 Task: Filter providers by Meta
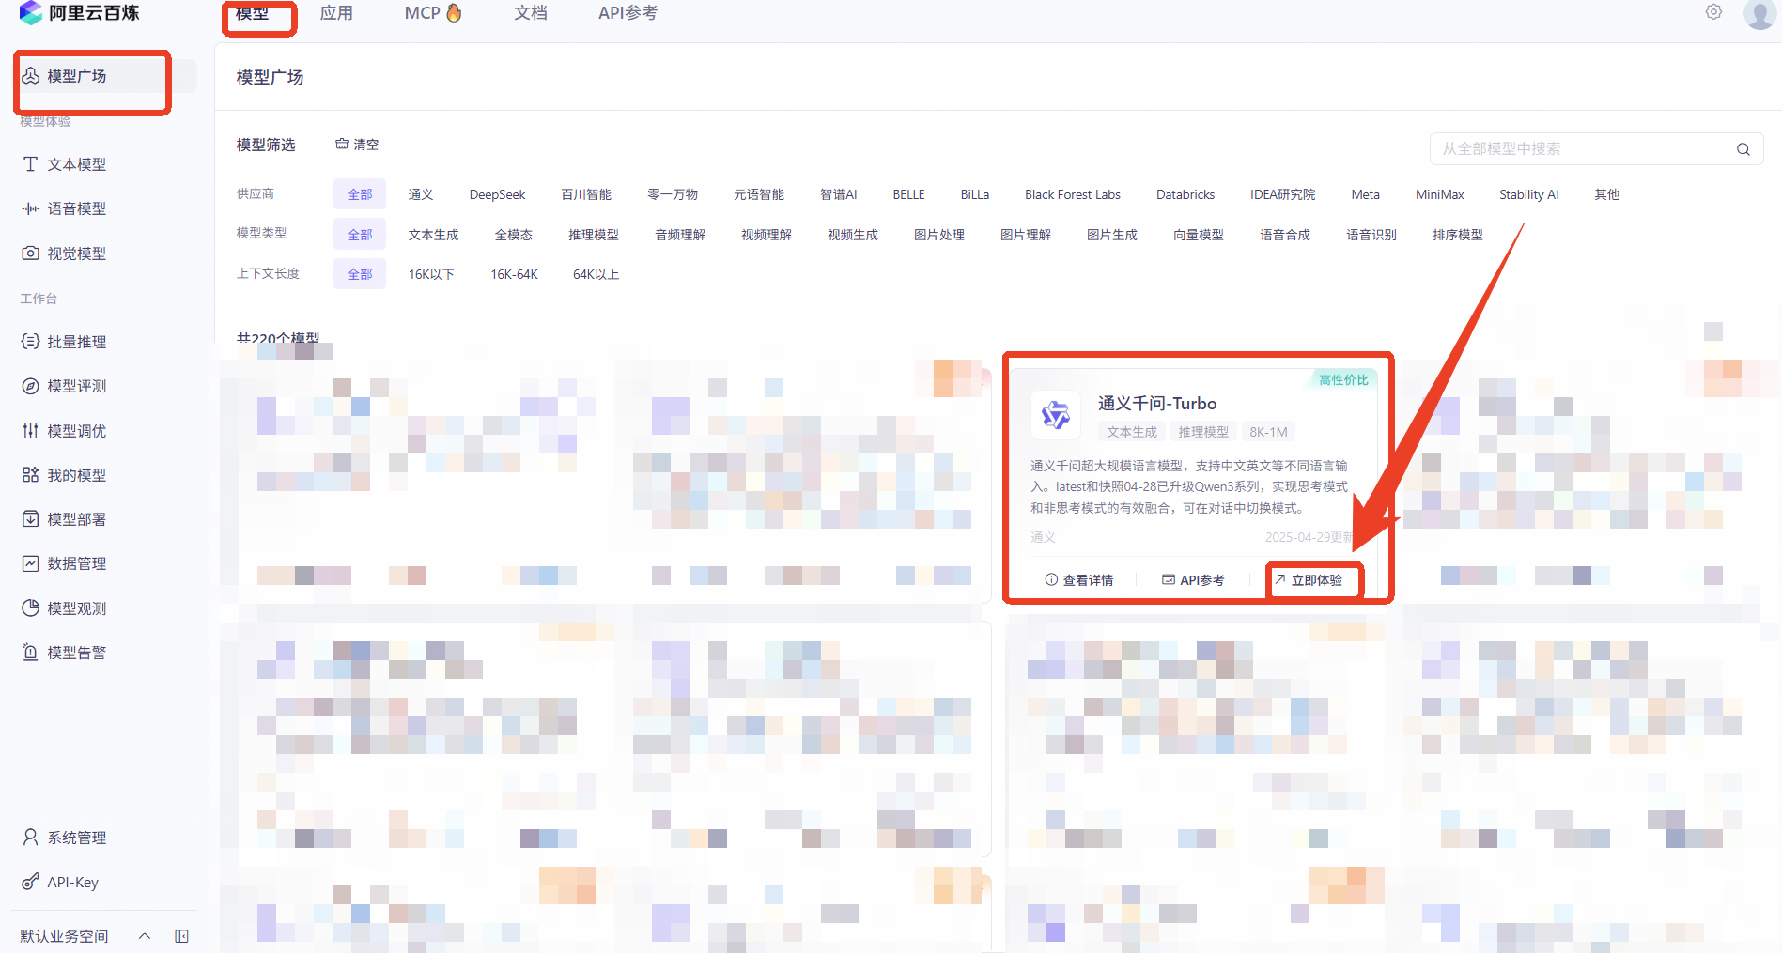(x=1366, y=194)
